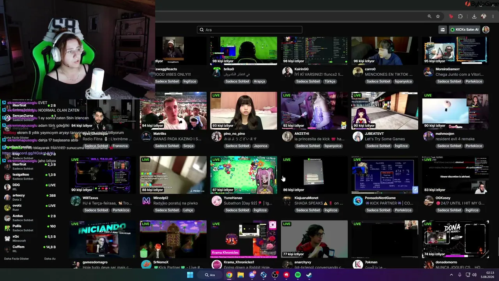The width and height of the screenshot is (499, 281).
Task: Select the Arapça tag under brika0
Action: 259,82
